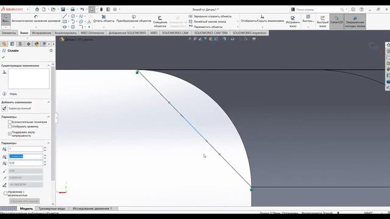Open the dropdown arrow next to the Line tool
This screenshot has height=219, width=390.
pos(68,16)
